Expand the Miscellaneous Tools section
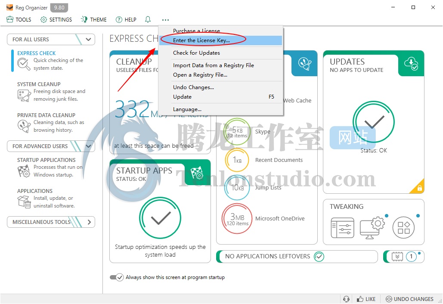The image size is (443, 304). point(89,222)
